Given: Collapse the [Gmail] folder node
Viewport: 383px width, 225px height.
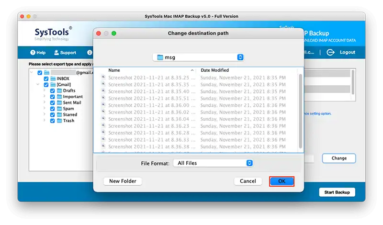Looking at the screenshot, I should [38, 85].
